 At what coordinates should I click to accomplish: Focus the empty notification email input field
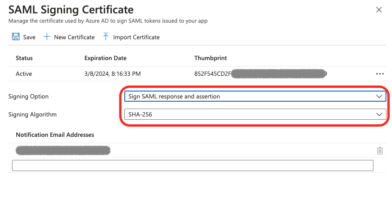click(193, 165)
